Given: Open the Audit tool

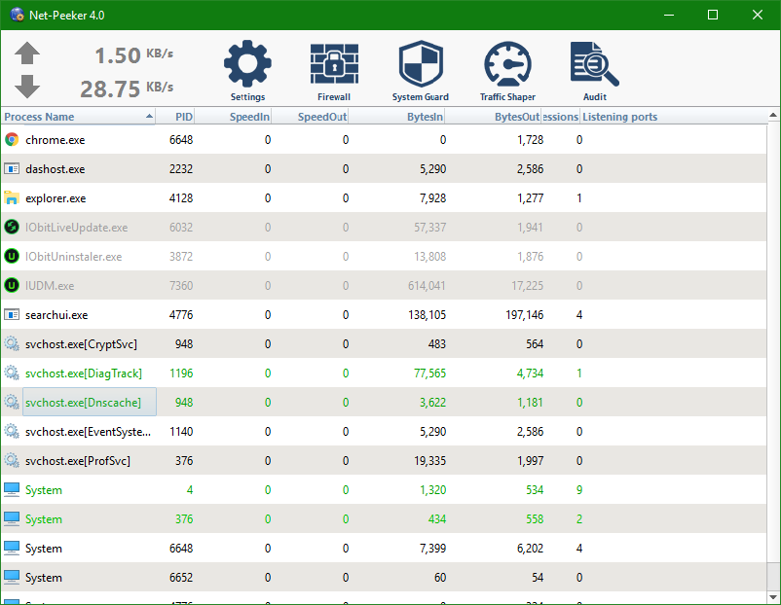Looking at the screenshot, I should click(594, 66).
